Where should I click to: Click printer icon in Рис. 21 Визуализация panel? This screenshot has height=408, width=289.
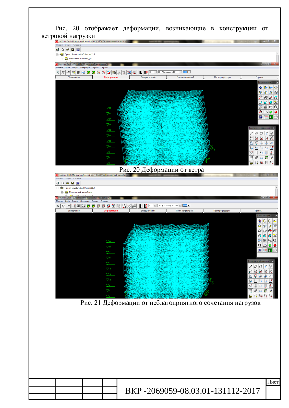[265, 245]
